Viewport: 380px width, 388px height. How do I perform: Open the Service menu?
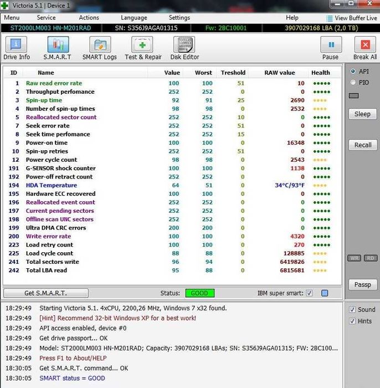coord(46,18)
